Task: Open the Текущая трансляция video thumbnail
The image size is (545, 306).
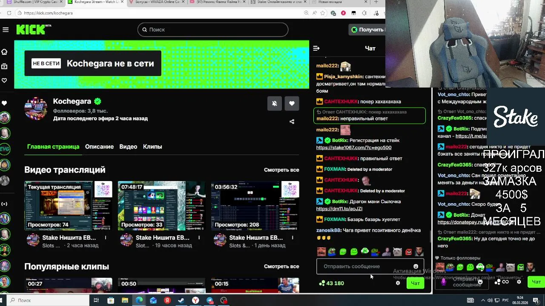Action: click(x=68, y=206)
